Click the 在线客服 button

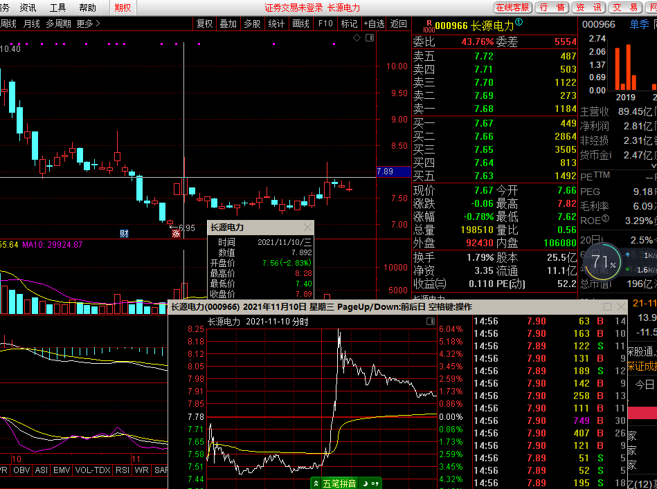tap(512, 8)
